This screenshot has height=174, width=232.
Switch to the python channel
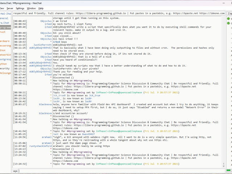point(3,63)
